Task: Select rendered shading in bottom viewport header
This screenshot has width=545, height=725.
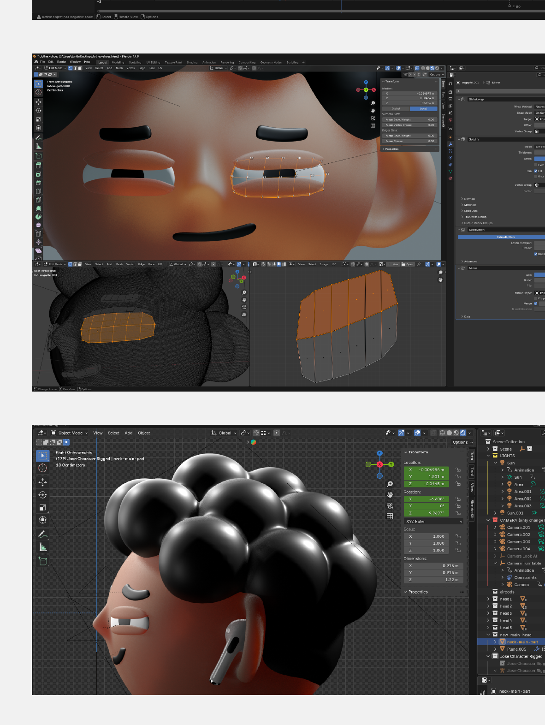Action: click(x=462, y=433)
